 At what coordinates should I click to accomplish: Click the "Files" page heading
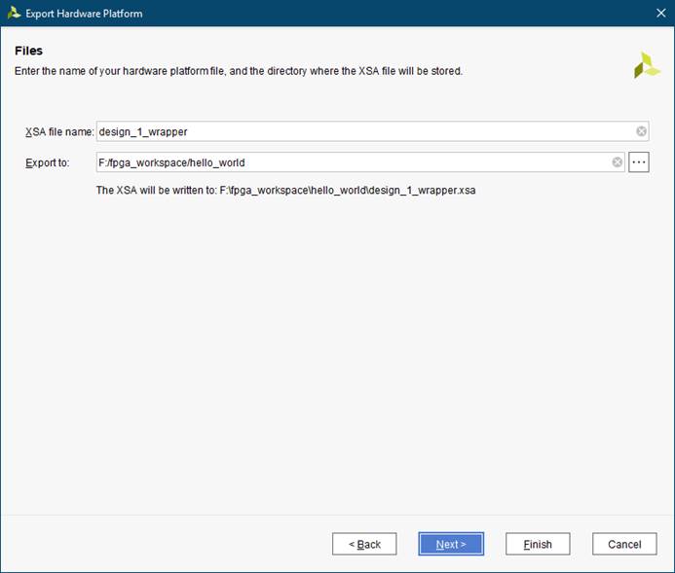(x=28, y=51)
